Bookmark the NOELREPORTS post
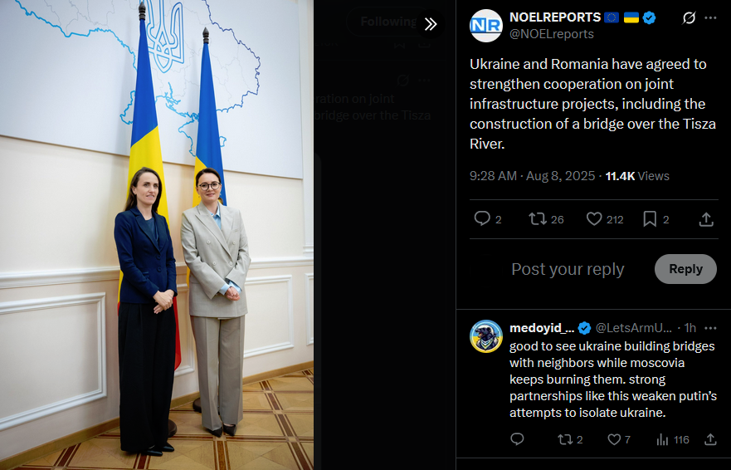This screenshot has height=470, width=731. (x=656, y=219)
